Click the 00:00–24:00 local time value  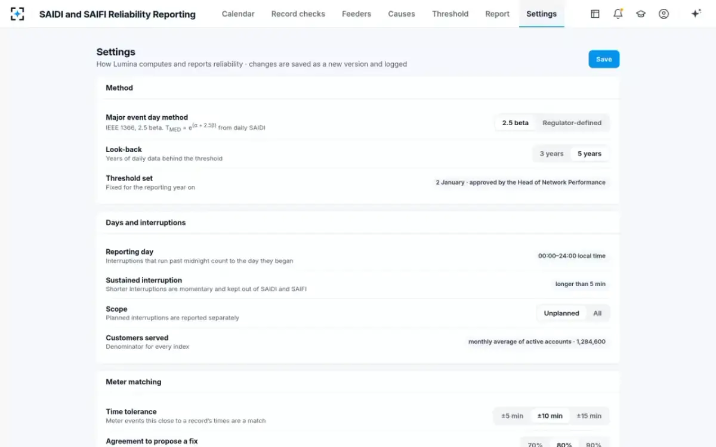572,256
